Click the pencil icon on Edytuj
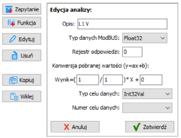 (12, 39)
